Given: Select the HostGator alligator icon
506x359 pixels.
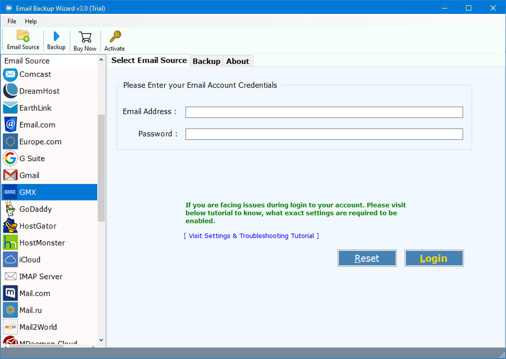Looking at the screenshot, I should click(x=10, y=226).
